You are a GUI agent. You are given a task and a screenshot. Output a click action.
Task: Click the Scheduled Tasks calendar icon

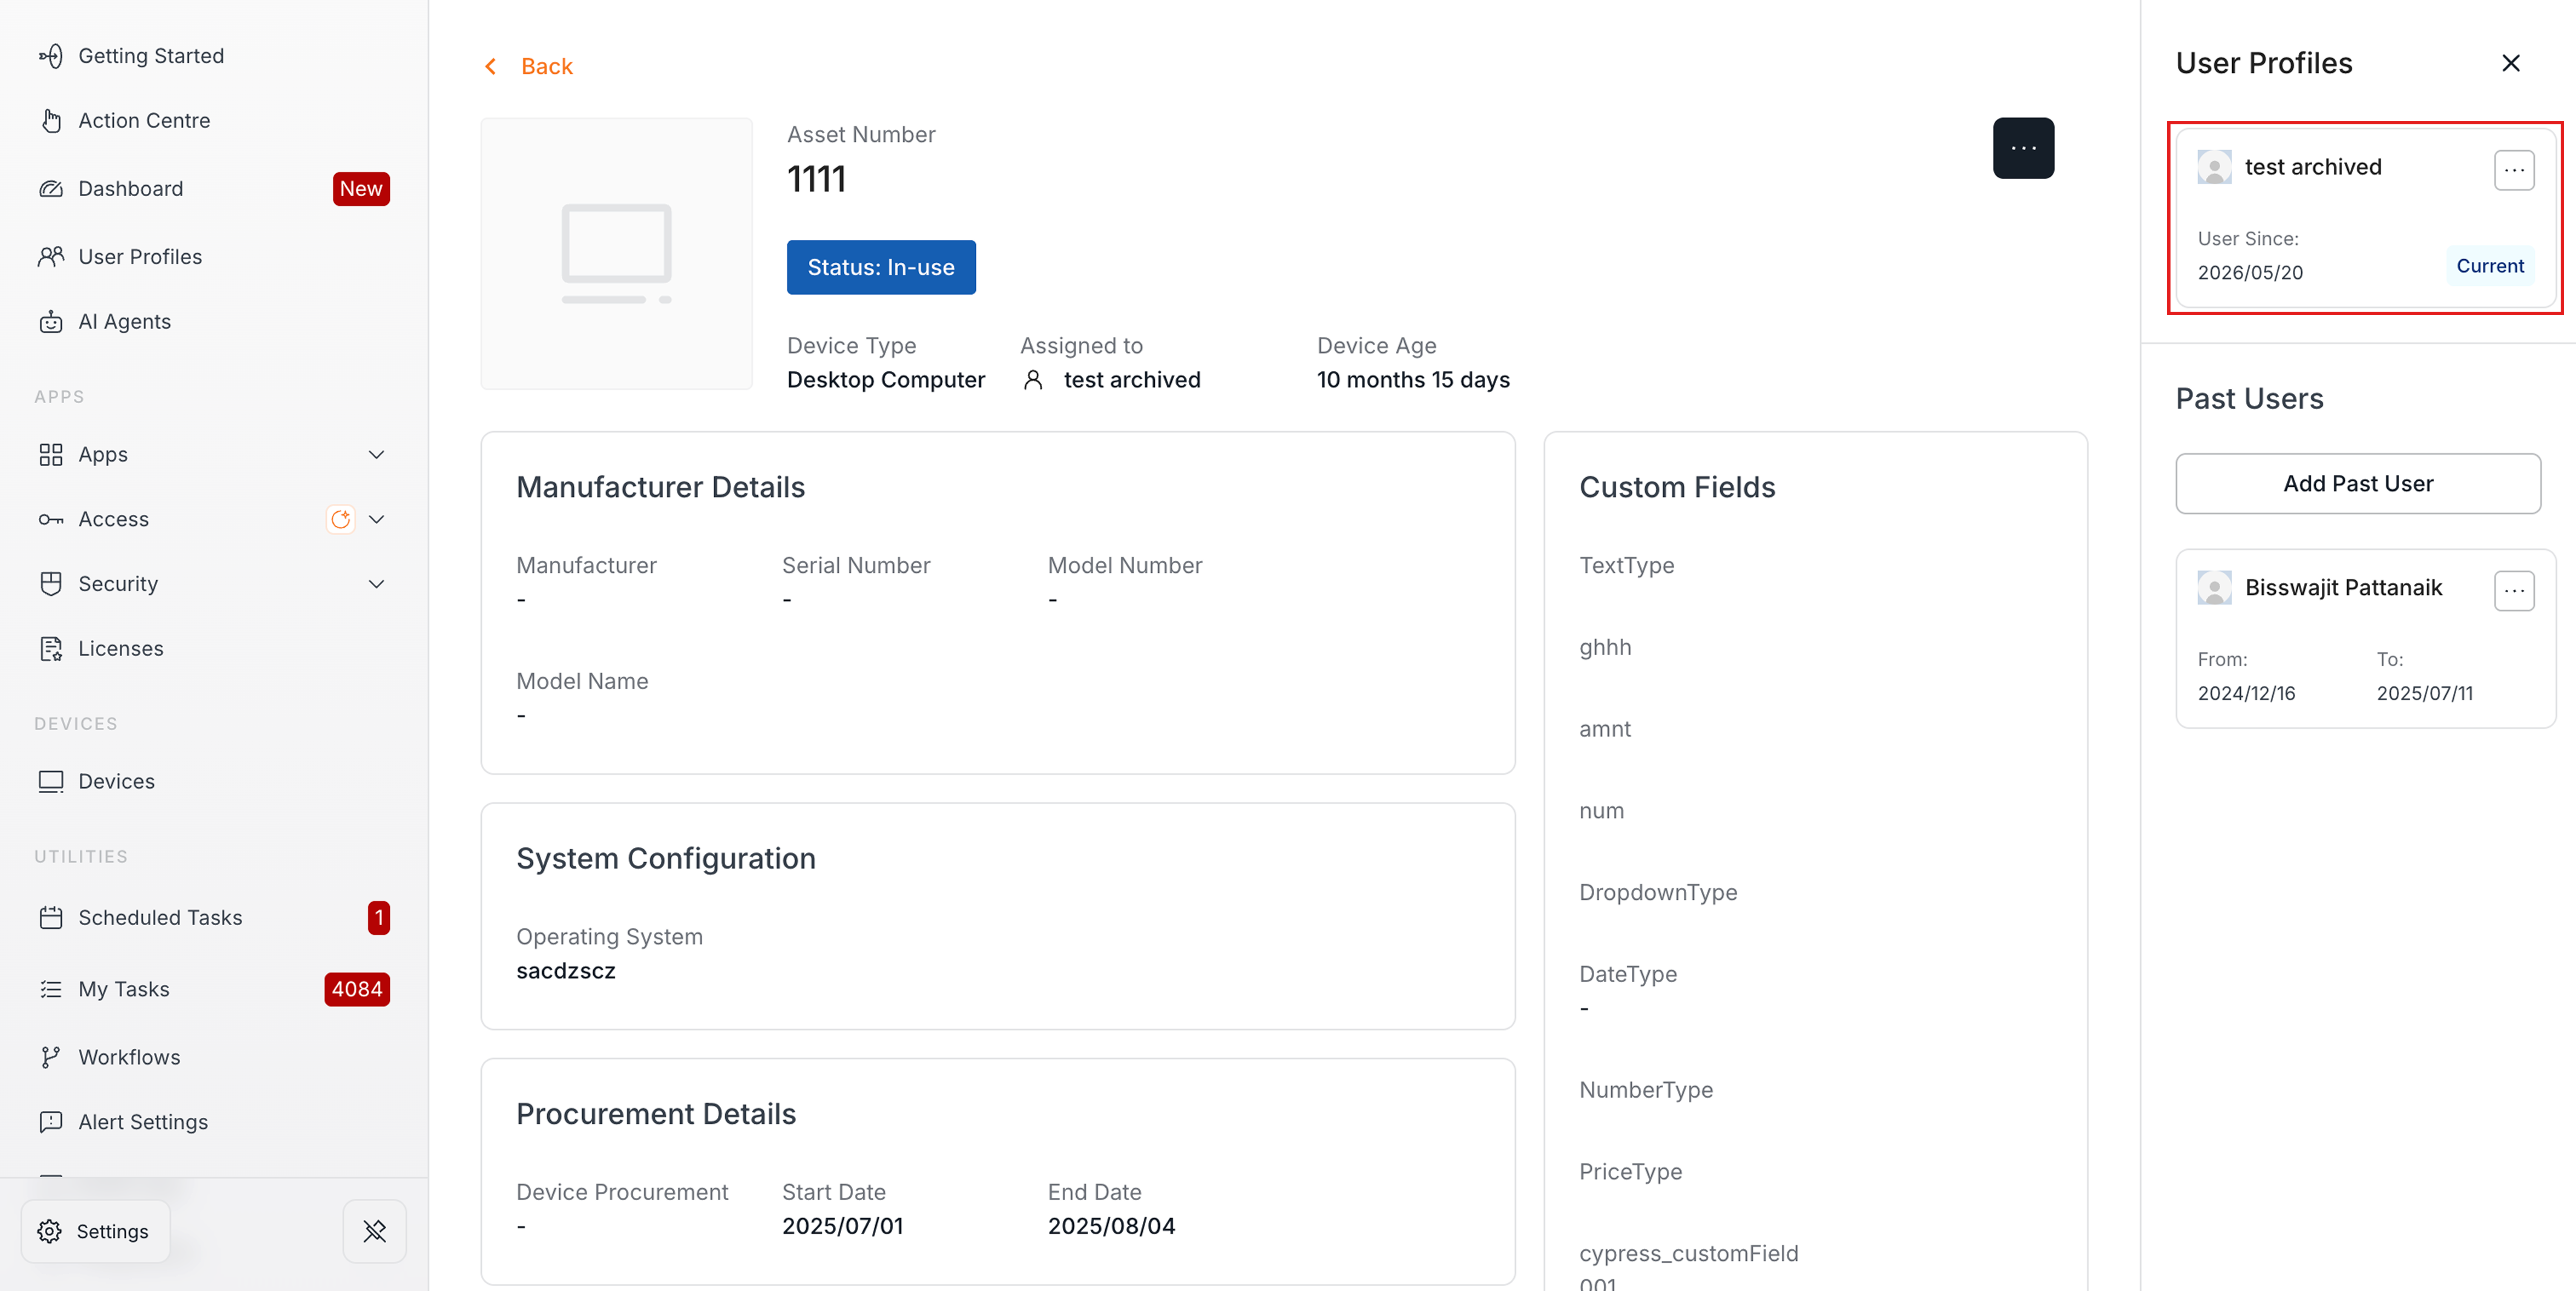click(x=51, y=918)
